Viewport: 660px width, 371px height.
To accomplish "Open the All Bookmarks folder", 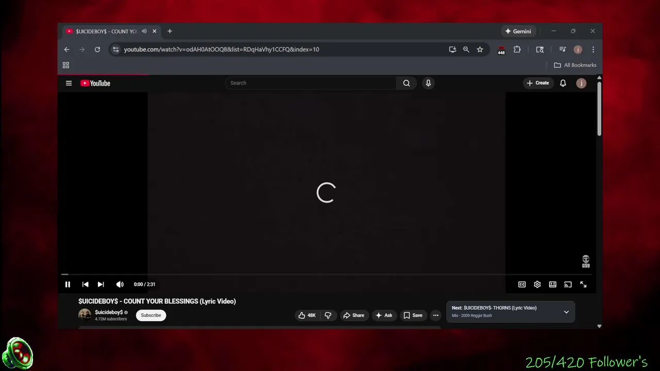I will (575, 65).
